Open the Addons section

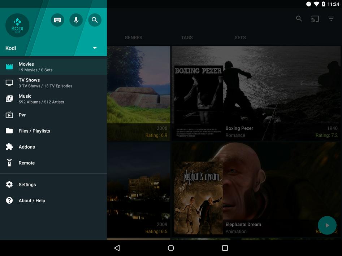pos(53,147)
